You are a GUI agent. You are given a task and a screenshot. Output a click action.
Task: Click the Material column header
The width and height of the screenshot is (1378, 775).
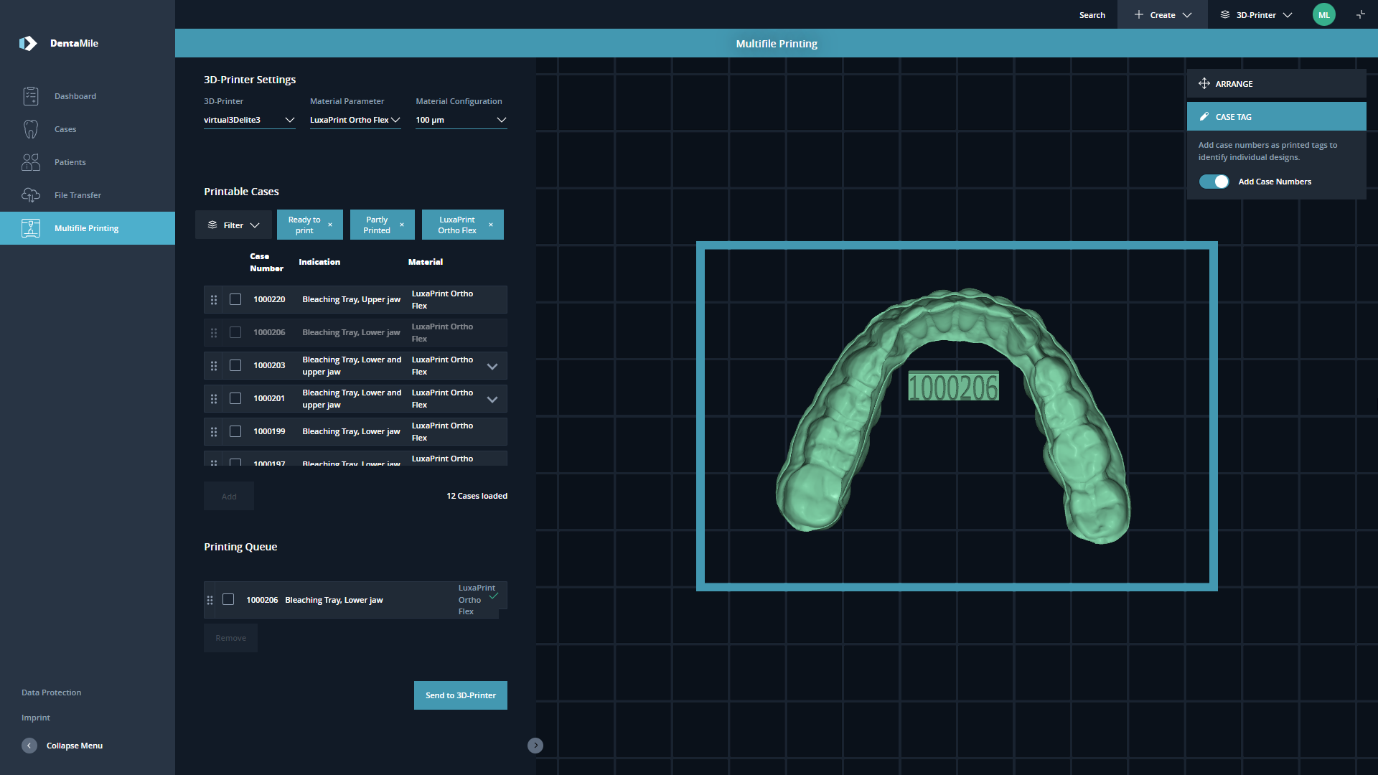[x=426, y=262]
